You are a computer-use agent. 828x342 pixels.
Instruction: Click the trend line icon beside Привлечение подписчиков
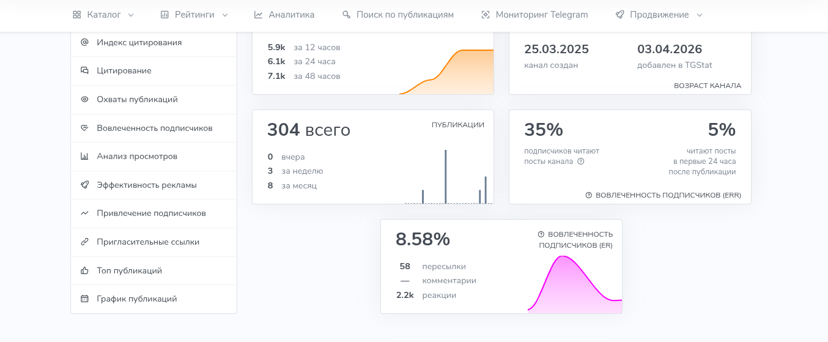tap(85, 214)
